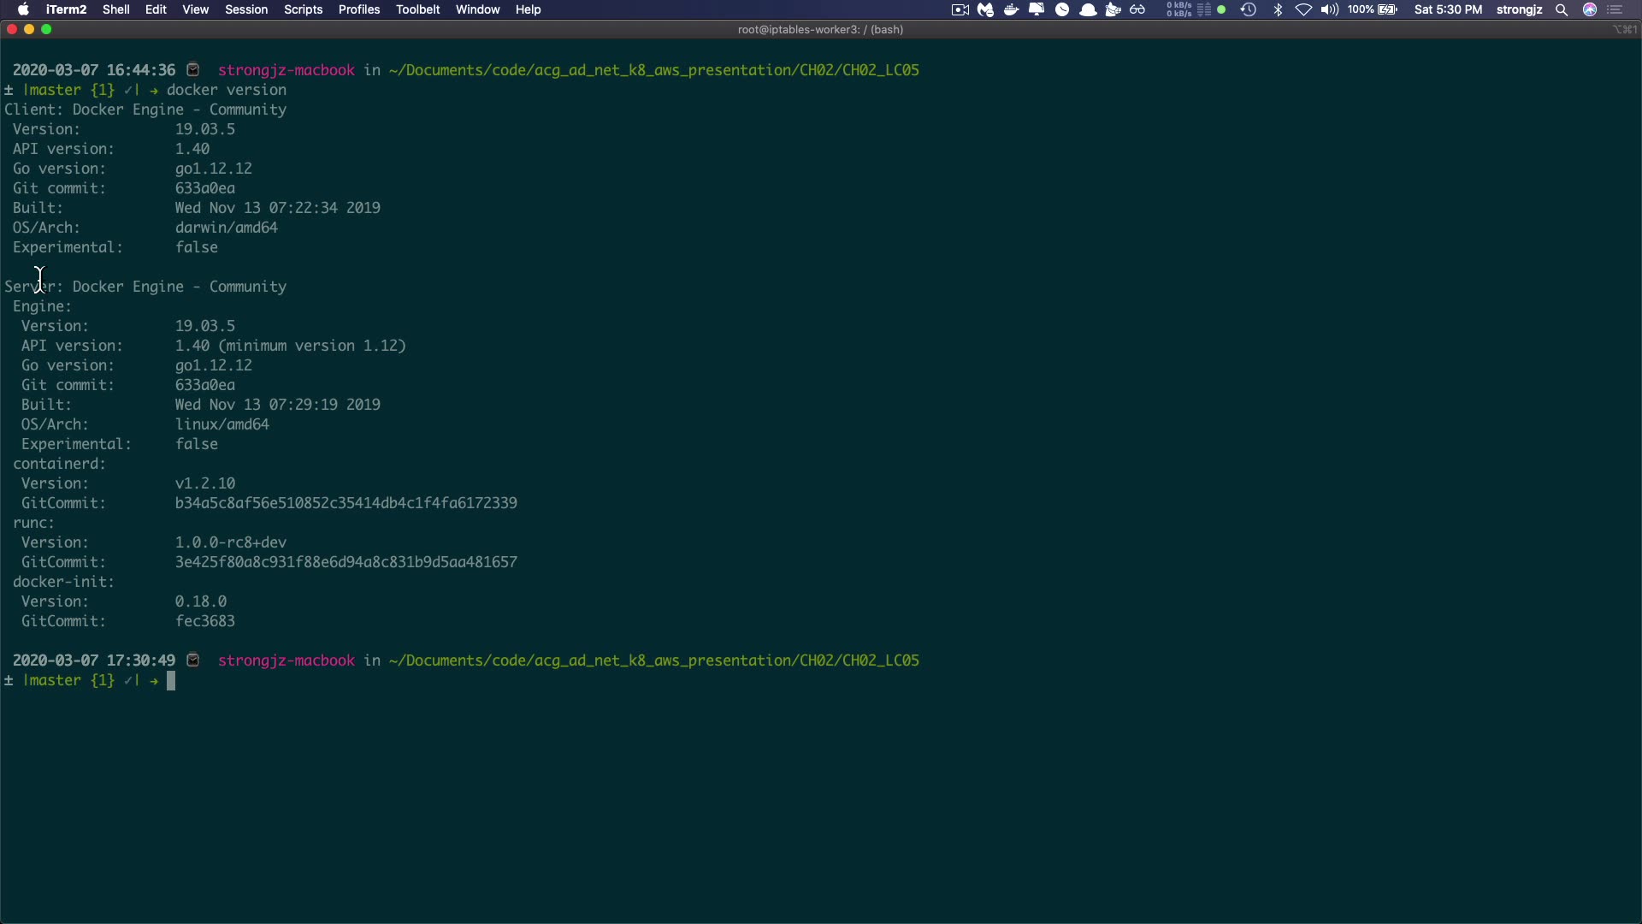Click the screen recording camera icon
Viewport: 1642px width, 924px height.
coord(960,9)
